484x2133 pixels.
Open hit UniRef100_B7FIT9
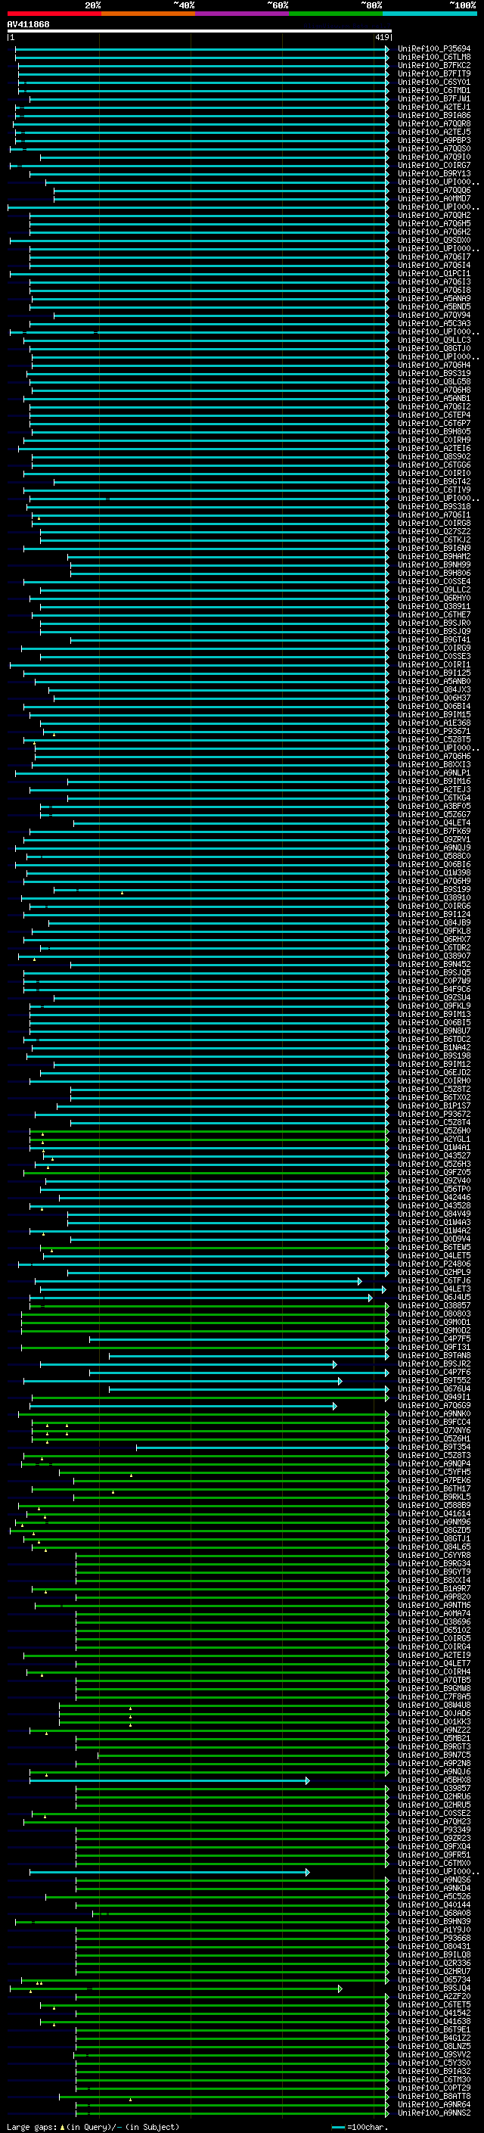click(433, 73)
